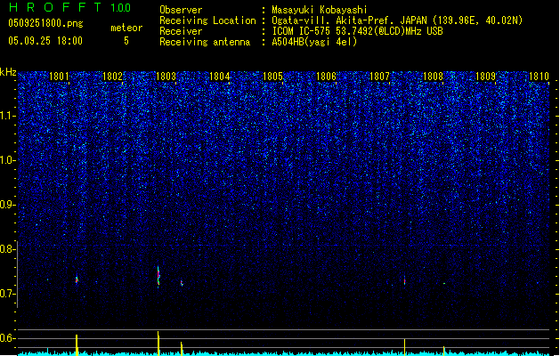Select the ICOM IC-575 53.7492 MHz USB text
The width and height of the screenshot is (560, 356).
coord(357,31)
